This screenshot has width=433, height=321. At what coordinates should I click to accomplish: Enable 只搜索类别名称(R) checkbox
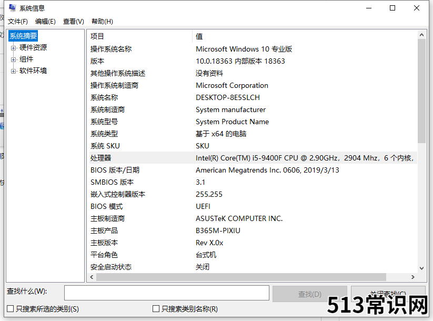[x=156, y=308]
